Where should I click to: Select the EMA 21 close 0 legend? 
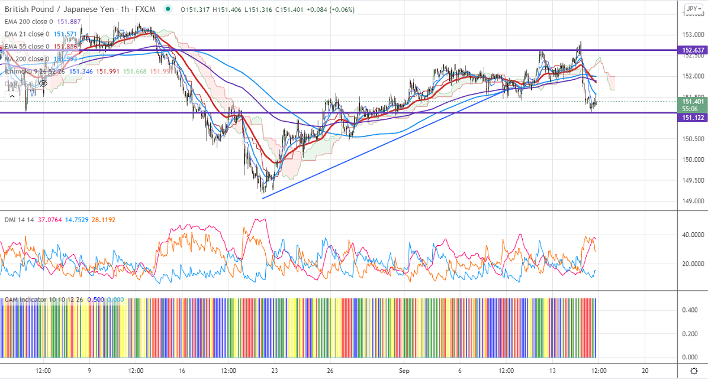click(27, 34)
